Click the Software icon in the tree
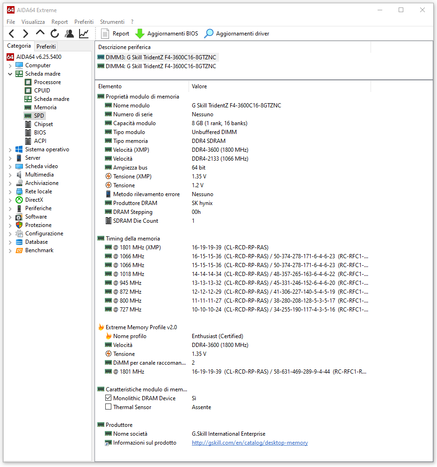This screenshot has width=437, height=467. (x=19, y=217)
